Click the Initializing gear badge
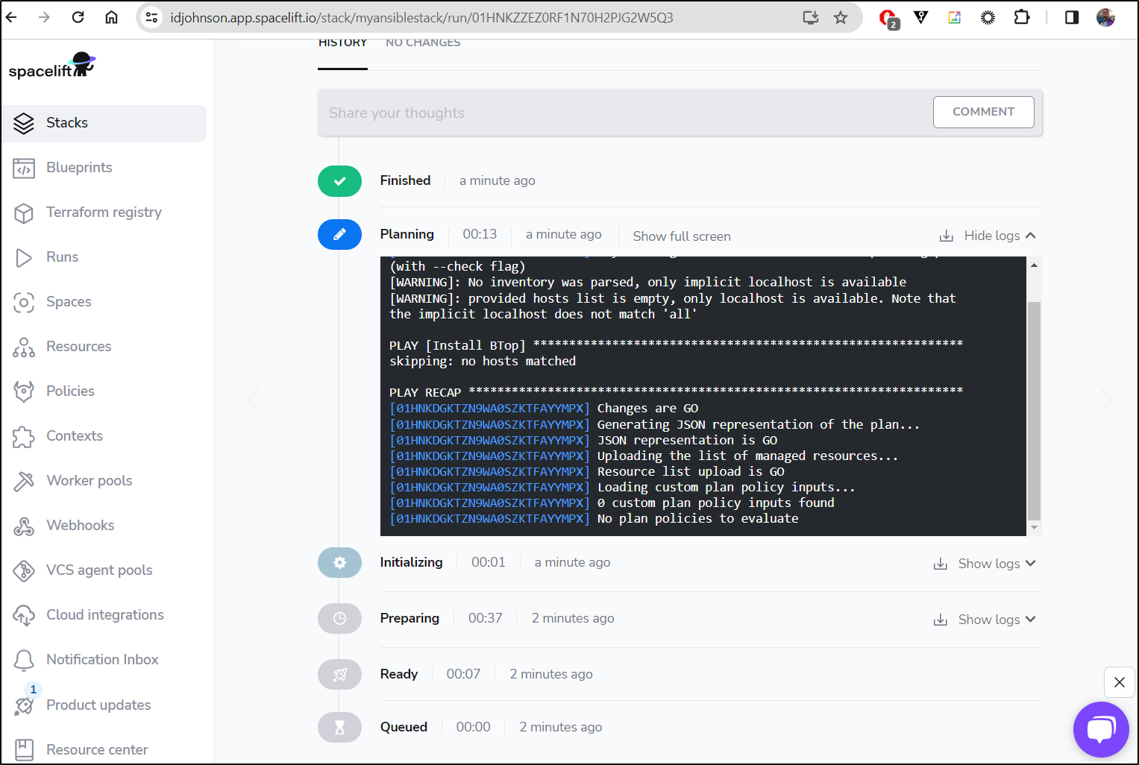The width and height of the screenshot is (1139, 765). (x=339, y=563)
